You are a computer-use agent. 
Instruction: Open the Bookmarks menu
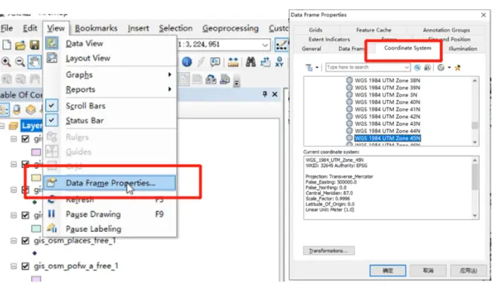click(x=96, y=28)
